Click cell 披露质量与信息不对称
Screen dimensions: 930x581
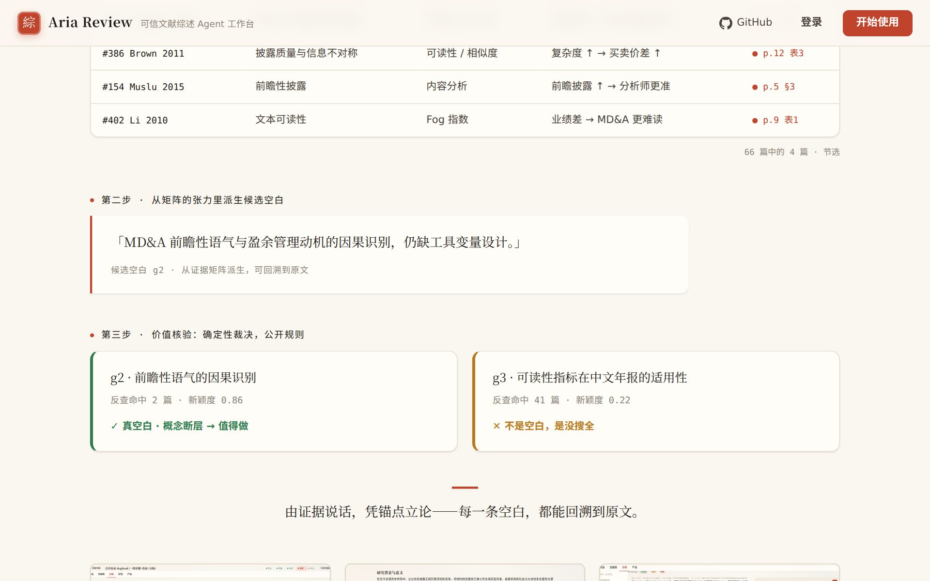[x=307, y=53]
